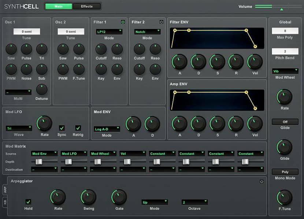This screenshot has height=219, width=304.
Task: Disable the Mod LFO Sync checkbox
Action: pyautogui.click(x=62, y=128)
